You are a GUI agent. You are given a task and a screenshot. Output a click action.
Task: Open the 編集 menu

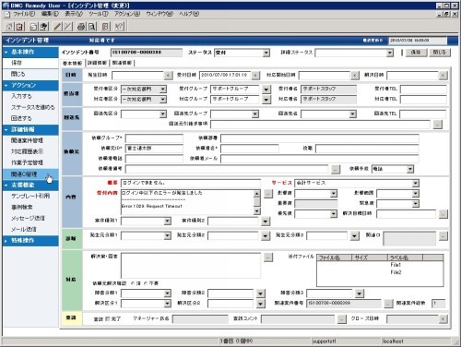[x=50, y=14]
